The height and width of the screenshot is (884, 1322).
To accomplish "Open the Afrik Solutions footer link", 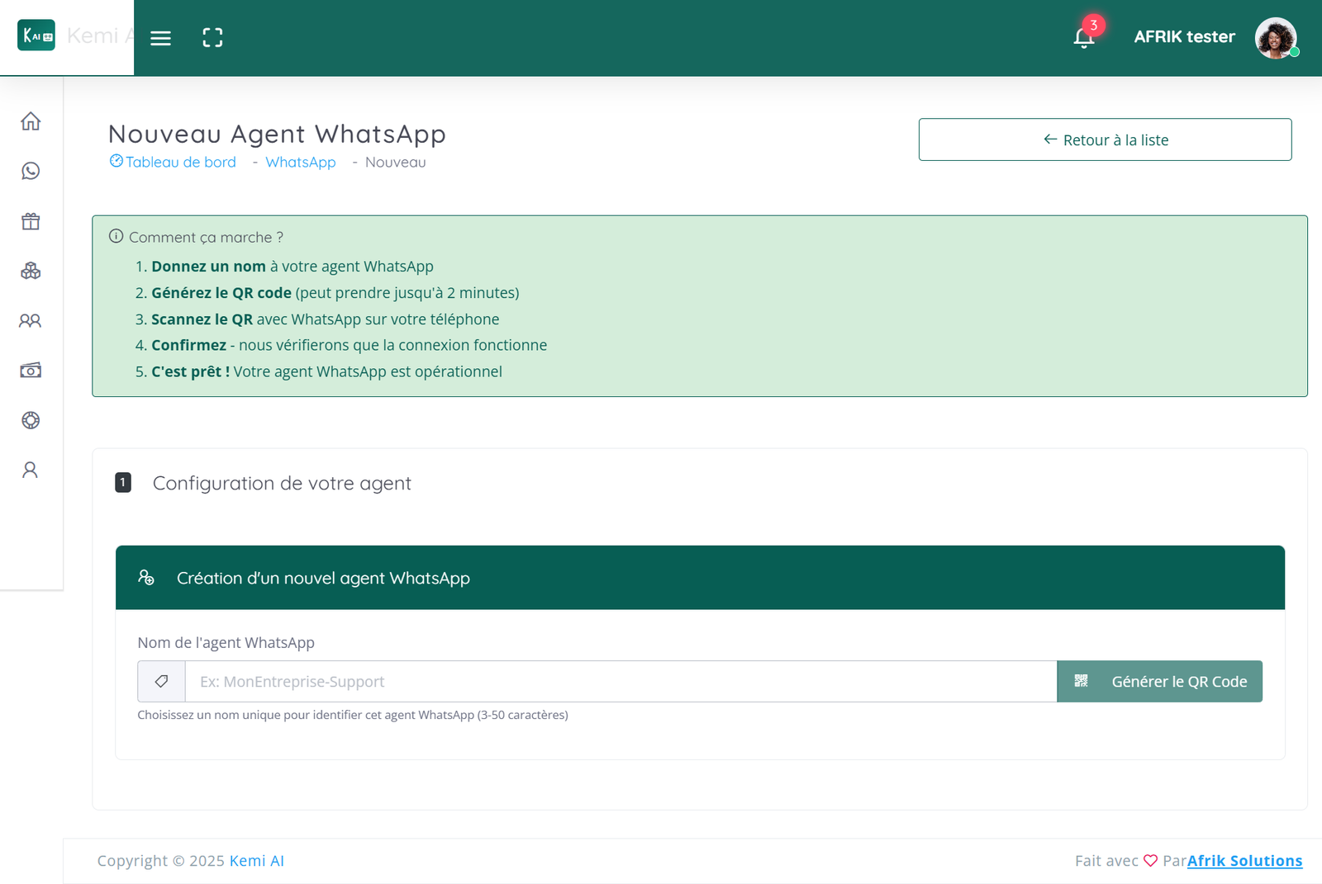I will (x=1244, y=861).
